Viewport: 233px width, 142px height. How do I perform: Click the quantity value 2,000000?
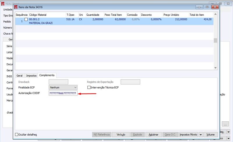(x=98, y=19)
